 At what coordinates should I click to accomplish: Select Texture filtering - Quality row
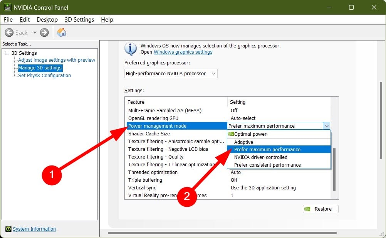177,157
